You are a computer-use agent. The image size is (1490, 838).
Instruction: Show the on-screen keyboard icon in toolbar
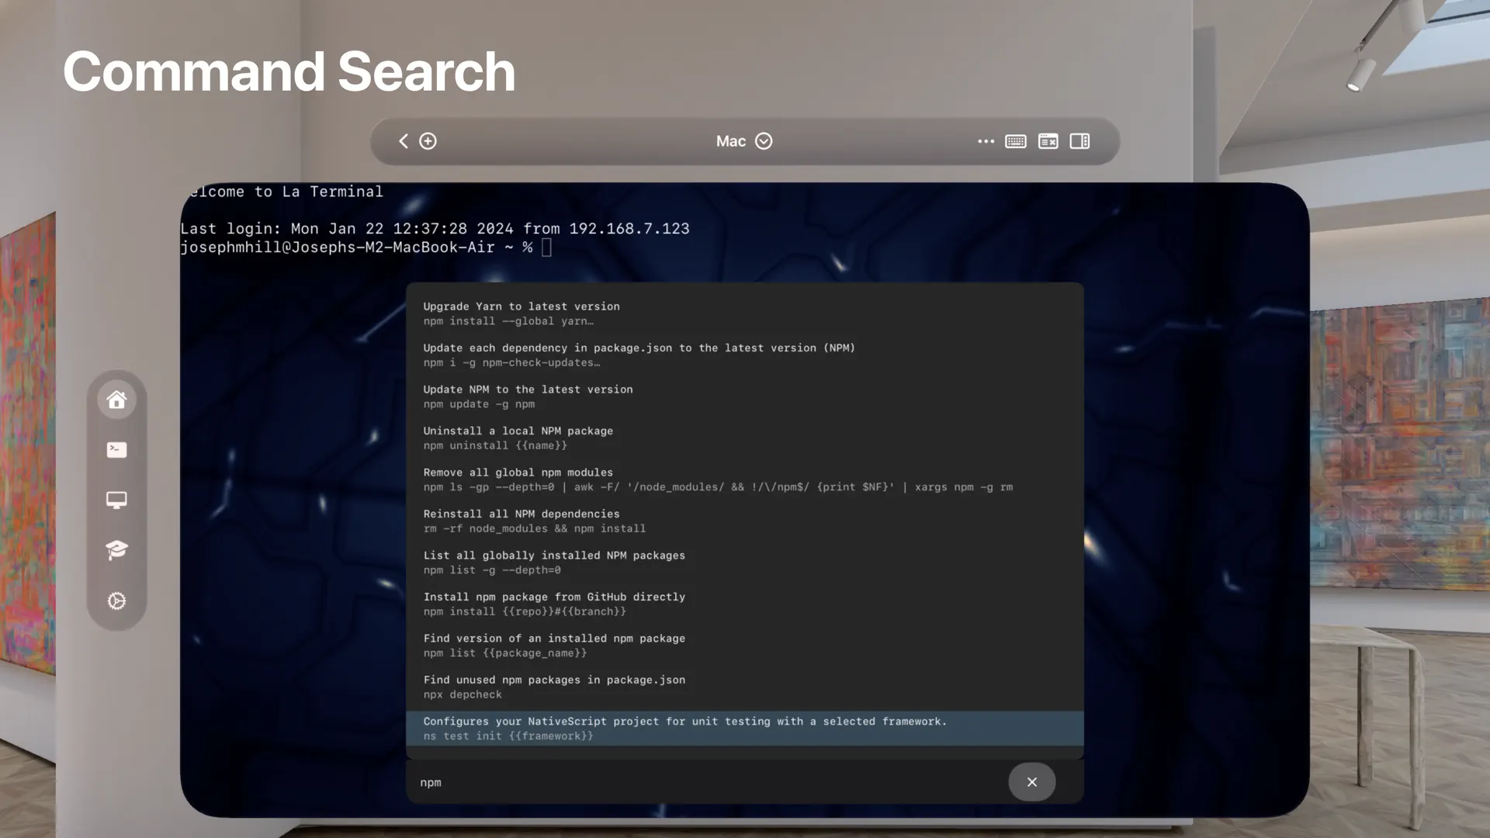[x=1016, y=141]
